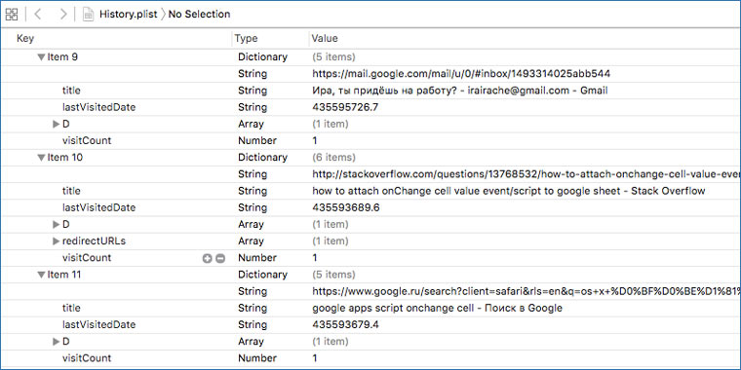Select the 'google apps script onchange cell' title value
This screenshot has width=741, height=370.
tap(437, 309)
